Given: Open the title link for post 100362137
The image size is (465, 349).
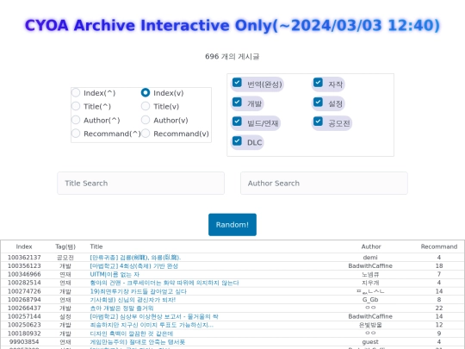Looking at the screenshot, I should (135, 258).
